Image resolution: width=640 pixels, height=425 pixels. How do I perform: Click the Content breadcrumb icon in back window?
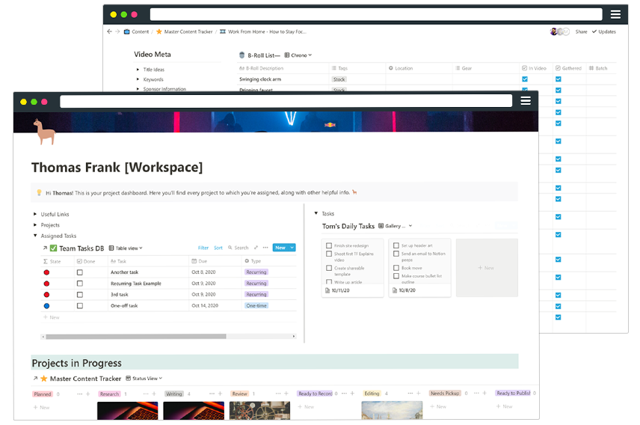[126, 31]
